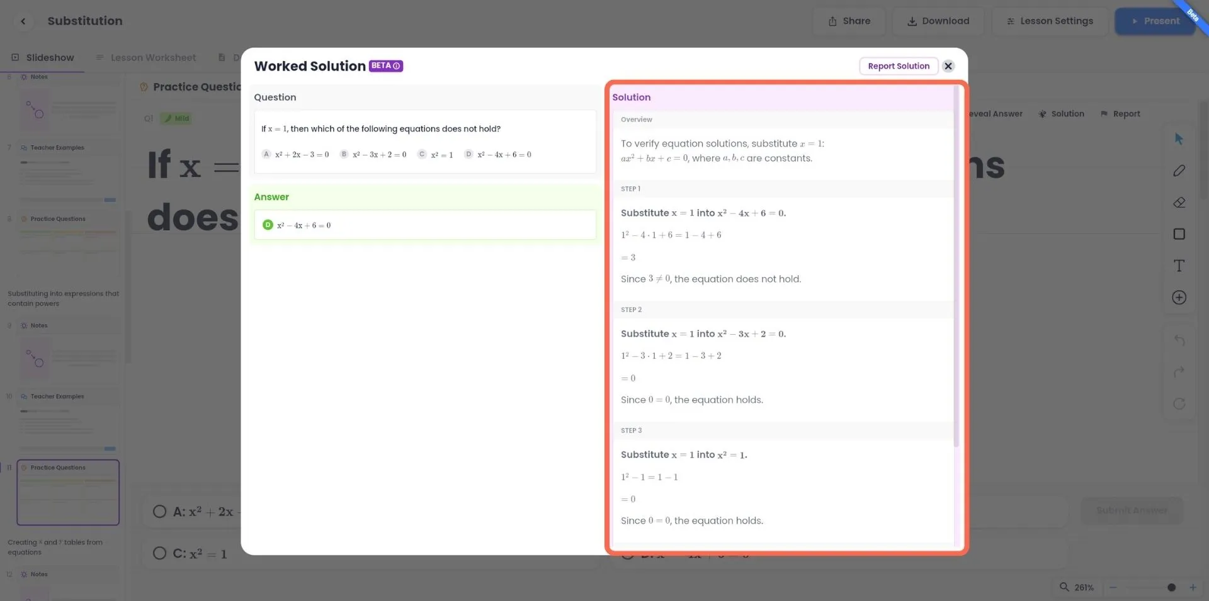The width and height of the screenshot is (1209, 601).
Task: Click the reset circular arrow icon
Action: (x=1179, y=403)
